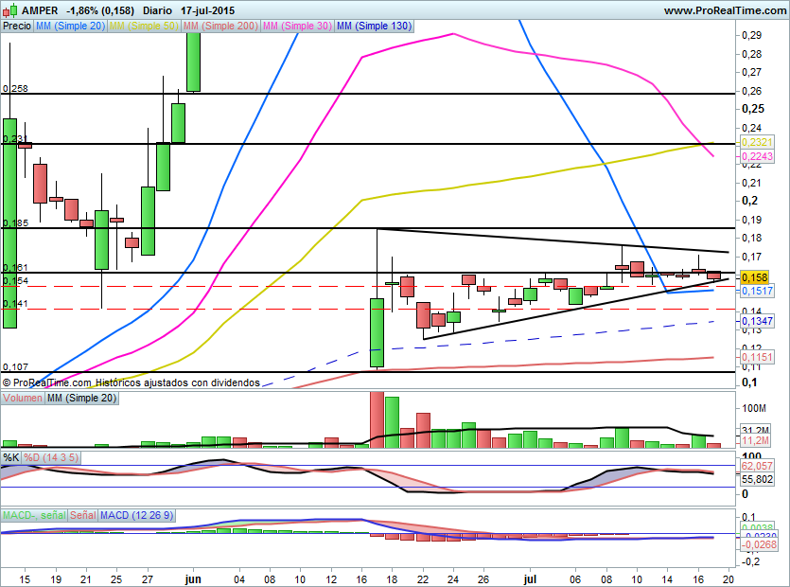
Task: Select the MM (Simple 130) label
Action: pos(375,27)
